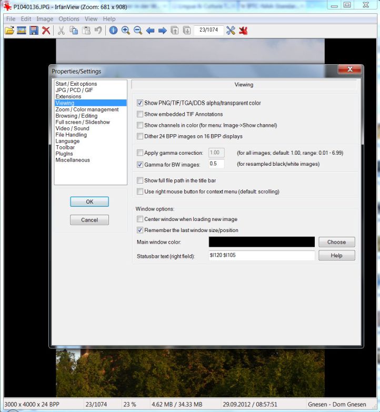Click the Paste clipboard icon

pyautogui.click(x=86, y=31)
